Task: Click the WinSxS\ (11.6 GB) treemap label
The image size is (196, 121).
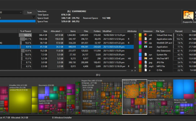Action: click(130, 83)
